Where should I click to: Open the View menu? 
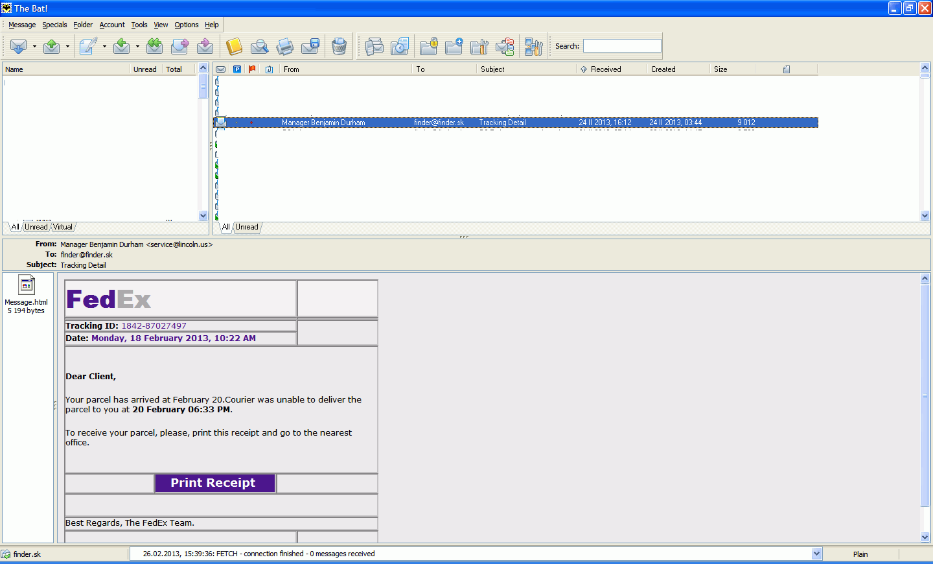[161, 25]
